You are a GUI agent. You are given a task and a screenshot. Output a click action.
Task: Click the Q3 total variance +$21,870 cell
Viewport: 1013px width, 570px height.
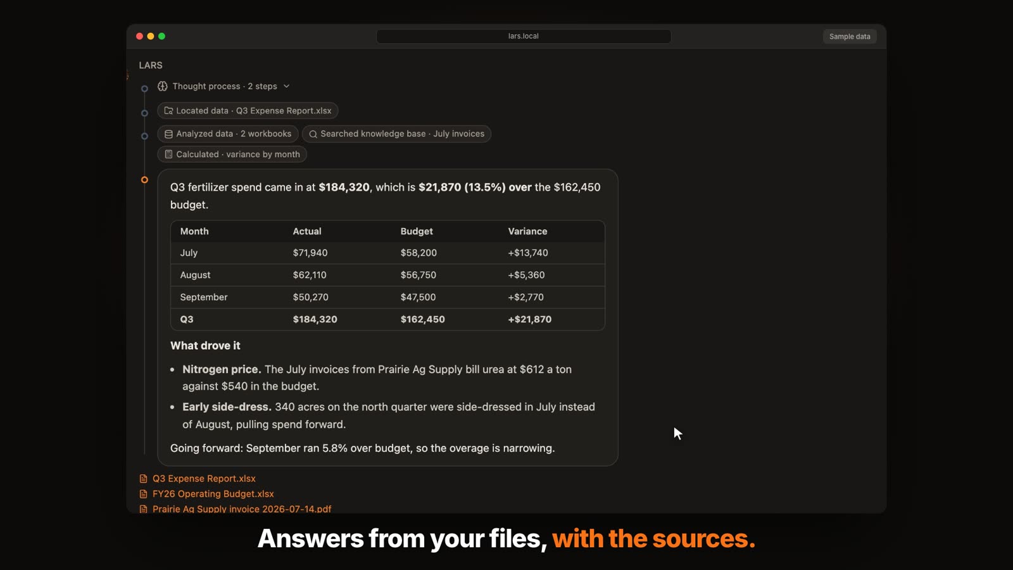(x=529, y=319)
